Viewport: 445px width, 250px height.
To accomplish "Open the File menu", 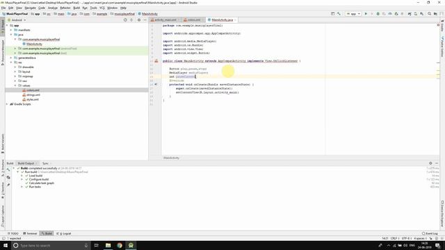I will (x=3, y=8).
